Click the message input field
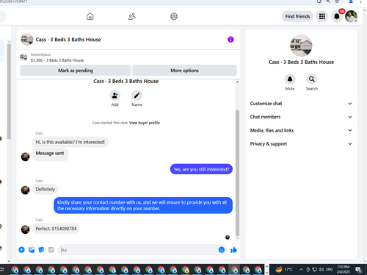The image size is (367, 275). point(138,250)
